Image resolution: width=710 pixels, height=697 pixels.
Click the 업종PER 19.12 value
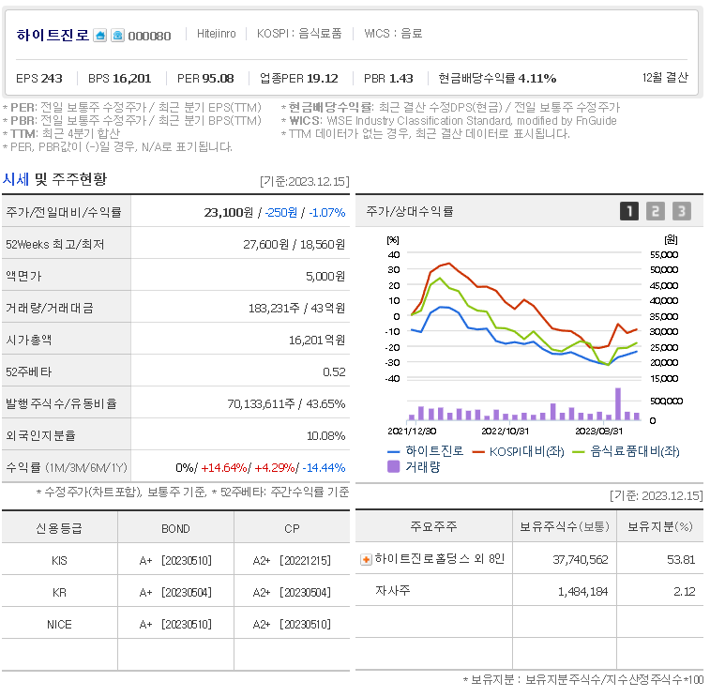[299, 79]
